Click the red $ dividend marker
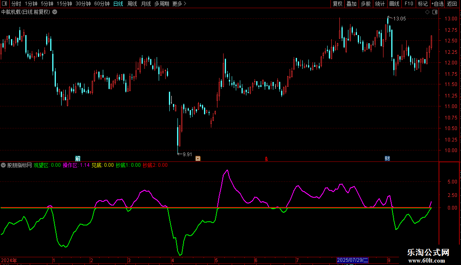Viewport: 461px width, 265px height. pyautogui.click(x=266, y=159)
